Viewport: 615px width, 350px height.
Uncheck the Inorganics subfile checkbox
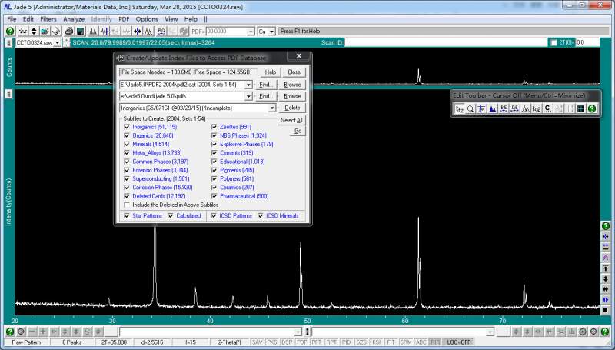(127, 127)
